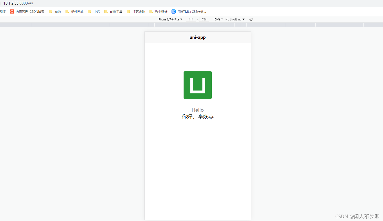Screen dimensions: 383x221
Task: Open the 100% zoom dropdown
Action: (x=218, y=19)
